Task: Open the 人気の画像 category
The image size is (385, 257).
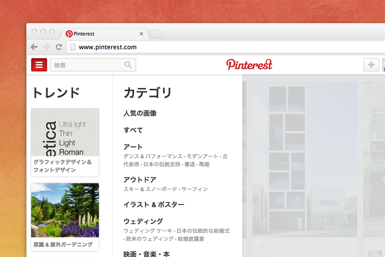Action: (x=140, y=114)
